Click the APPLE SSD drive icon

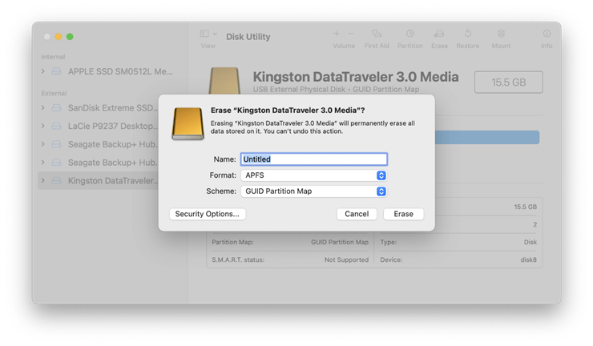click(x=56, y=71)
